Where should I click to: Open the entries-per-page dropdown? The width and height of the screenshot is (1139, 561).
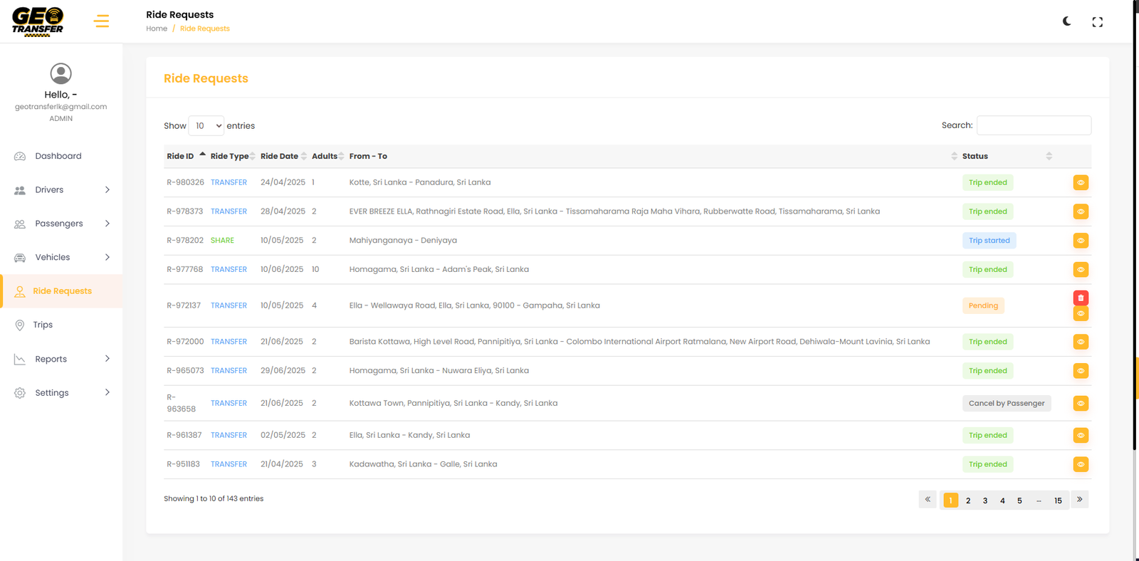coord(206,126)
